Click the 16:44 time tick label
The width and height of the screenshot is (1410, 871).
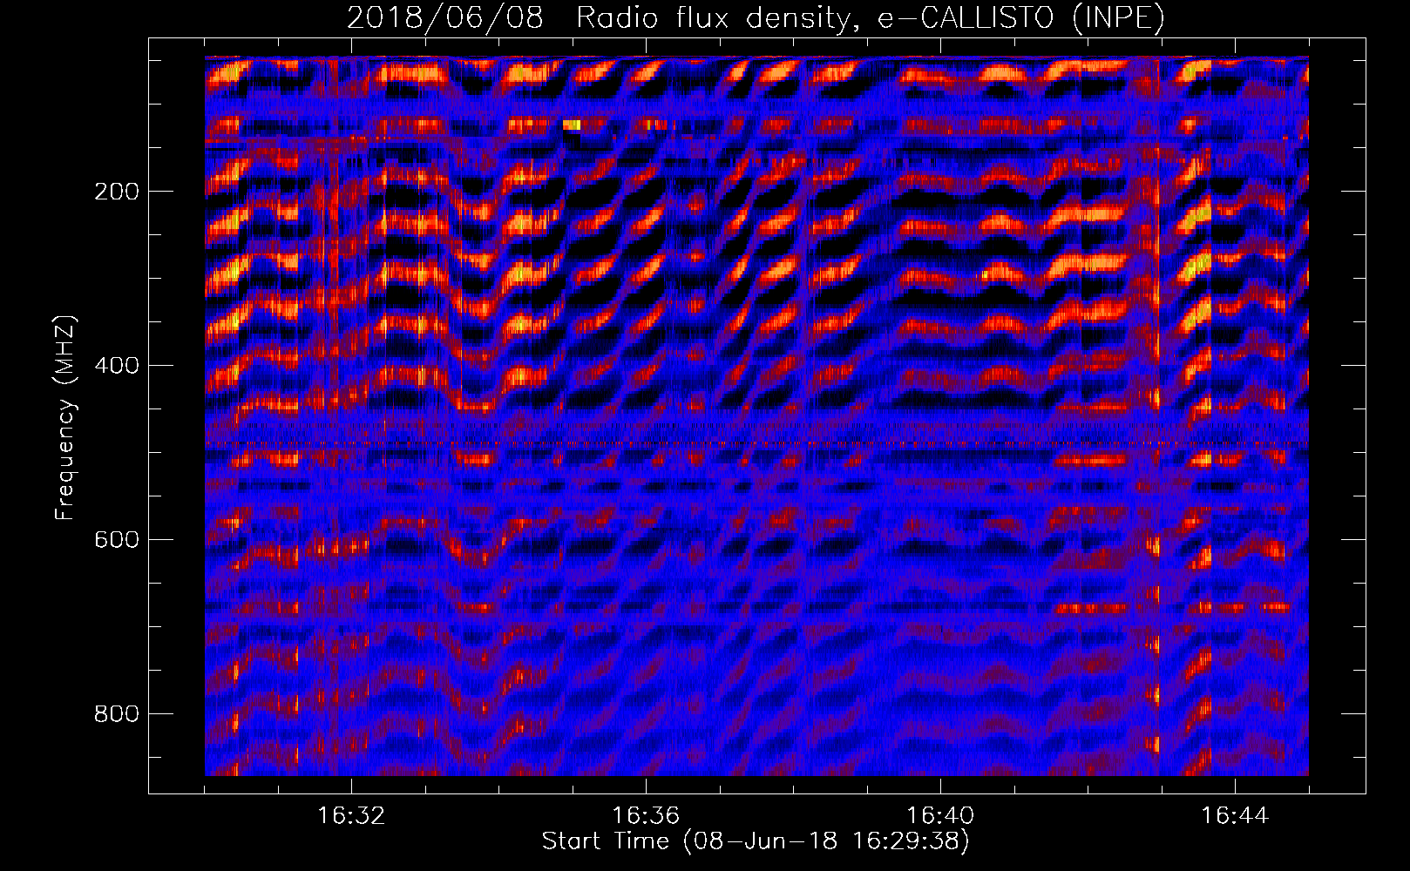tap(1235, 816)
